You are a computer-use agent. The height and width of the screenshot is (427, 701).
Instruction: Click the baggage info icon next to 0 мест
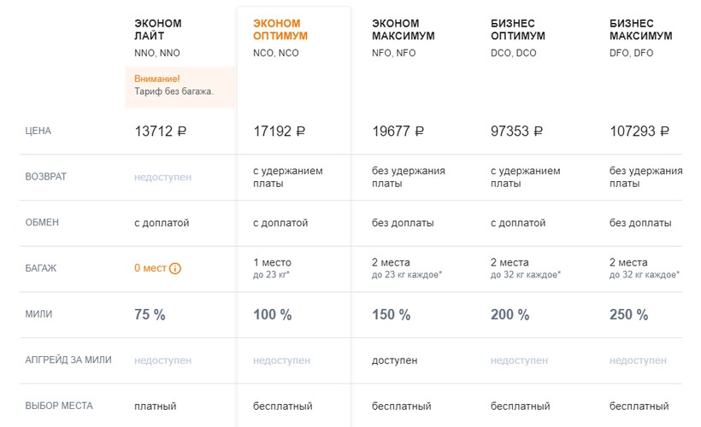click(x=175, y=269)
